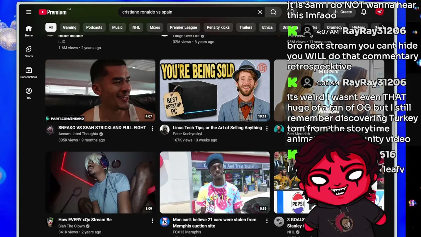Image resolution: width=421 pixels, height=237 pixels.
Task: Go to the YouTube Premium home logo
Action: pyautogui.click(x=53, y=12)
